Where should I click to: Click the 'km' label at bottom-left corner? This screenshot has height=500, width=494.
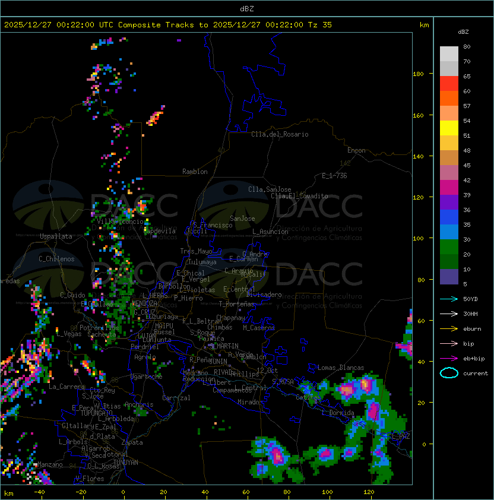(9, 493)
